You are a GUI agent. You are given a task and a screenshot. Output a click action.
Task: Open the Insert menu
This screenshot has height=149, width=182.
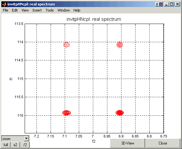(37, 10)
